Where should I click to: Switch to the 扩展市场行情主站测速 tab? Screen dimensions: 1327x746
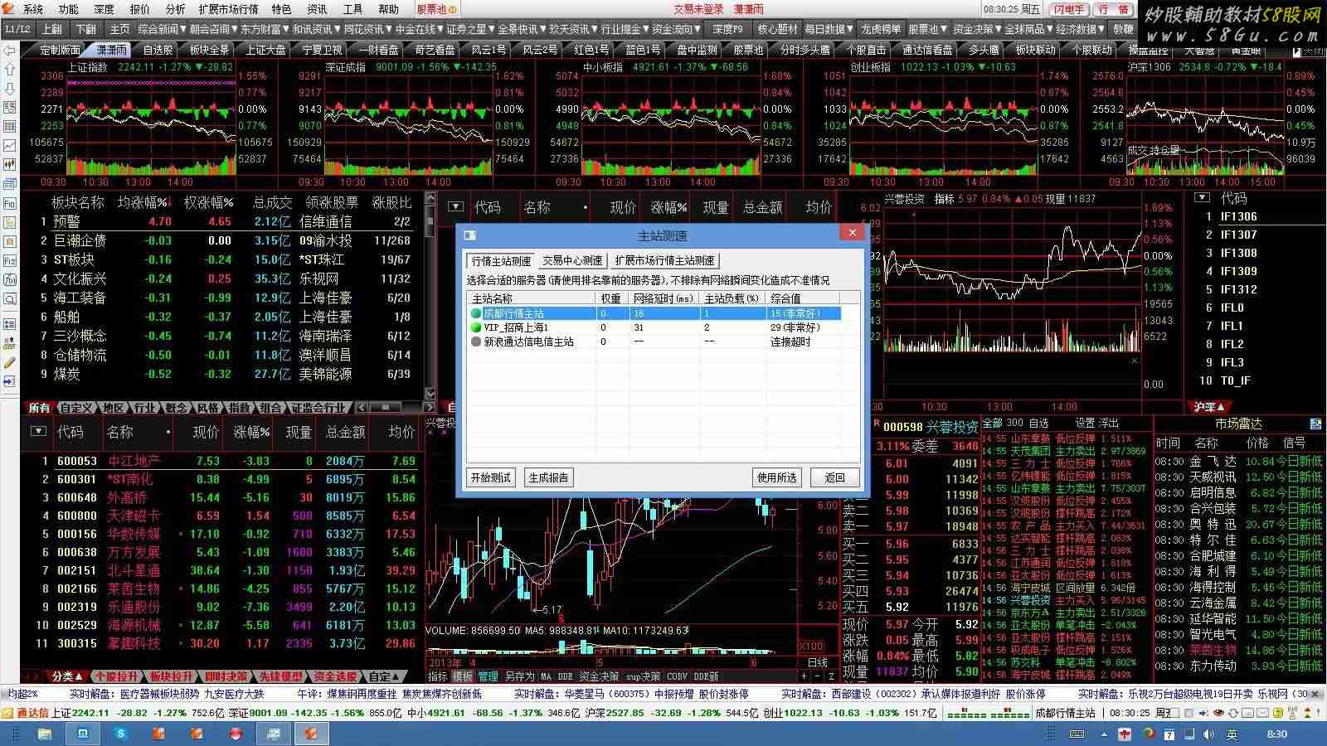click(664, 260)
